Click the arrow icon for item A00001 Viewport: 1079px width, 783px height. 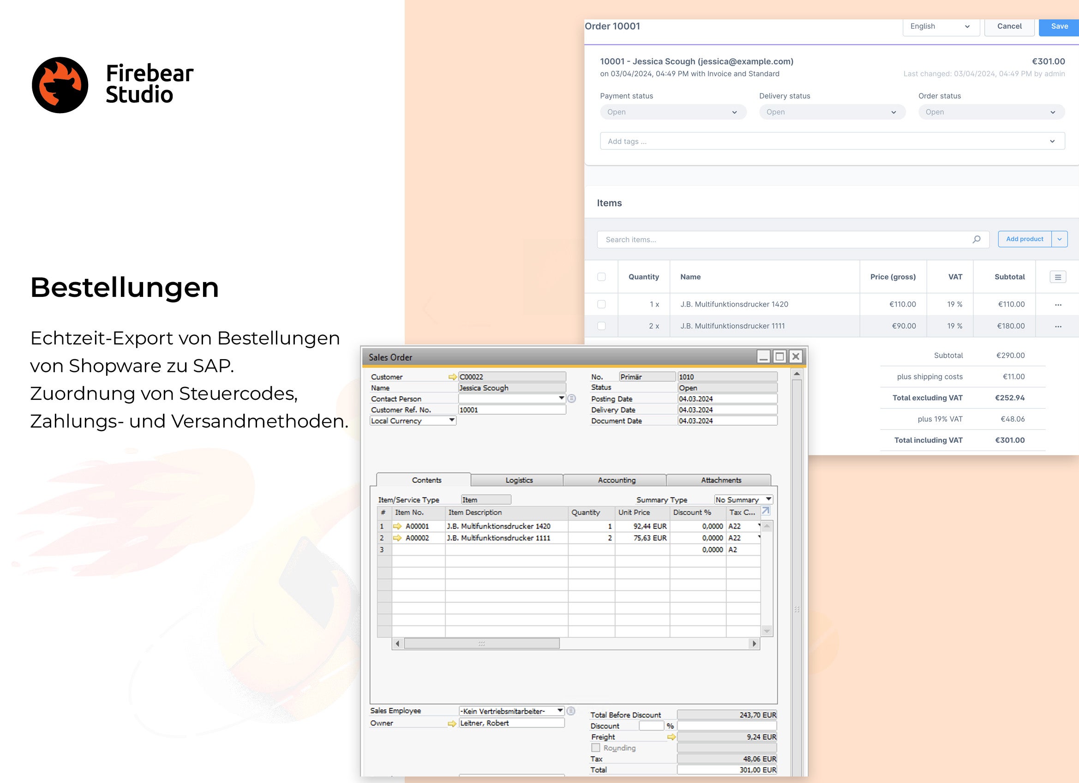pos(397,526)
